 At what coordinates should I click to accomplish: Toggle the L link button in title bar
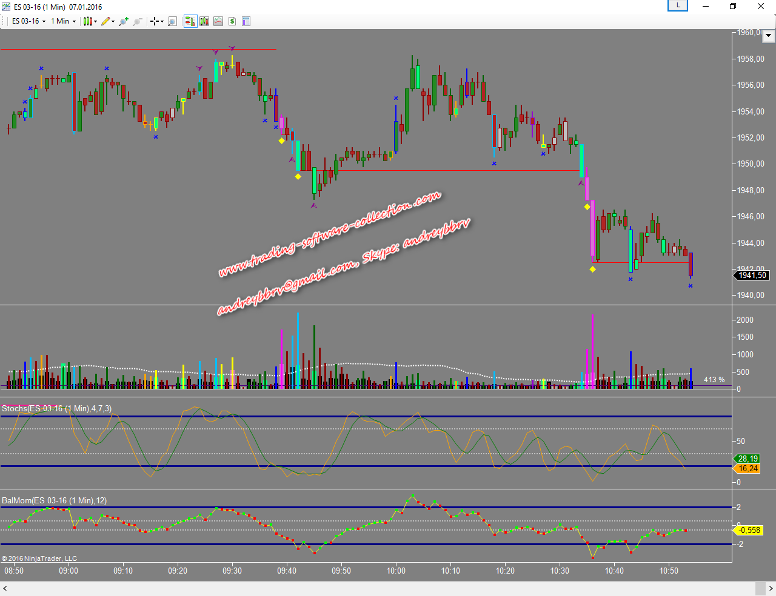pos(678,5)
